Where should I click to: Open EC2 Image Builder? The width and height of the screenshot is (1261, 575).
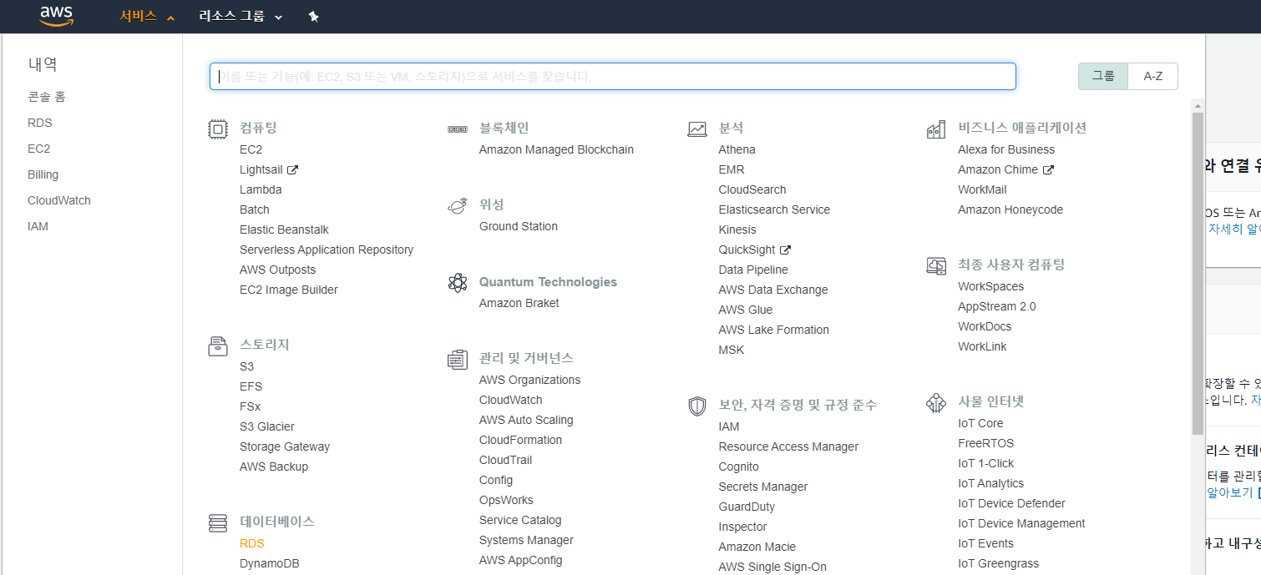pyautogui.click(x=289, y=290)
